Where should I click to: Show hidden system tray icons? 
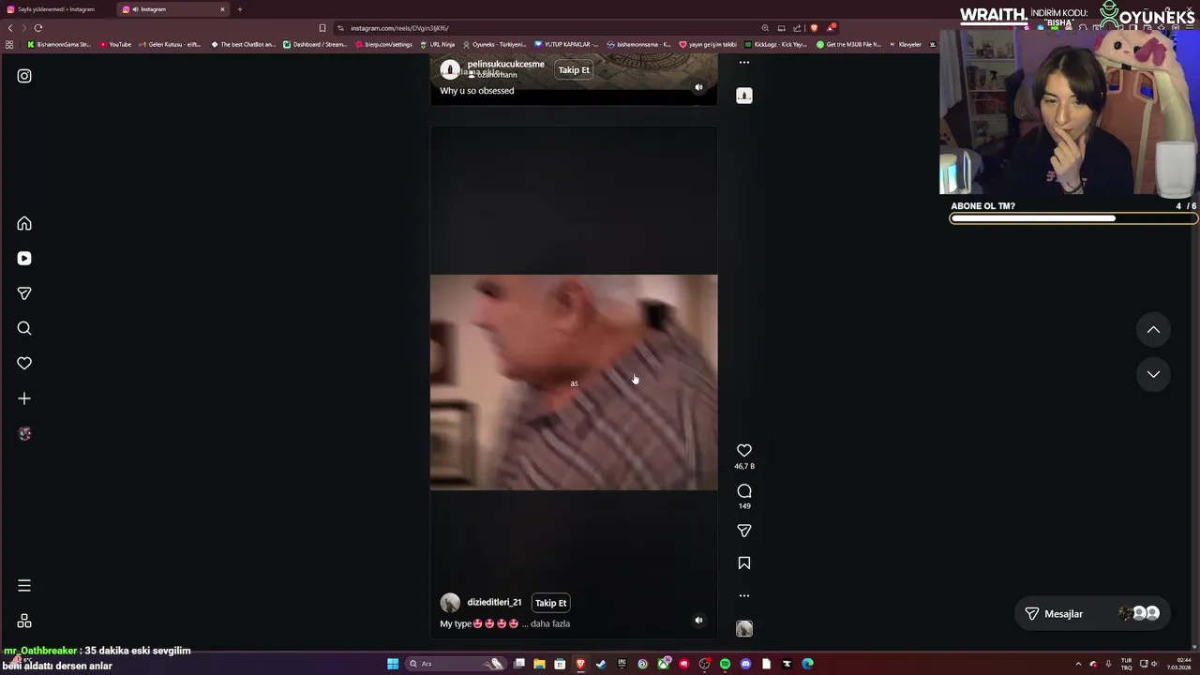1078,664
